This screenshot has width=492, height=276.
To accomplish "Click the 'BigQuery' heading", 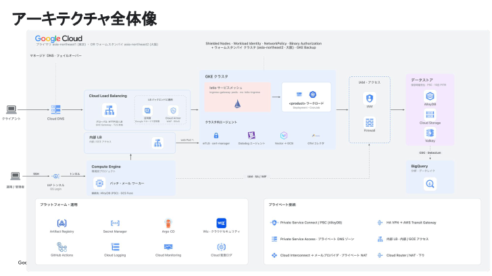I will tap(419, 166).
